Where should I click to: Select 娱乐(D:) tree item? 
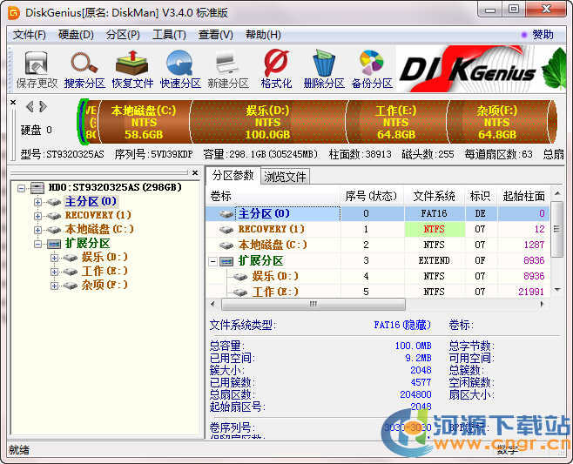click(104, 257)
